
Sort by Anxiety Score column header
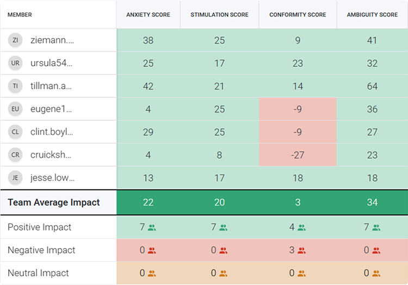click(148, 15)
